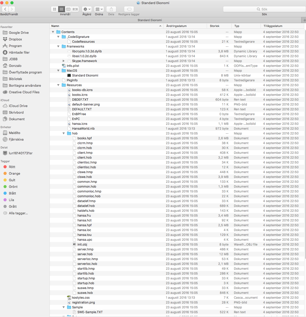Collapse the Contents folder
The height and width of the screenshot is (317, 306).
(53, 32)
